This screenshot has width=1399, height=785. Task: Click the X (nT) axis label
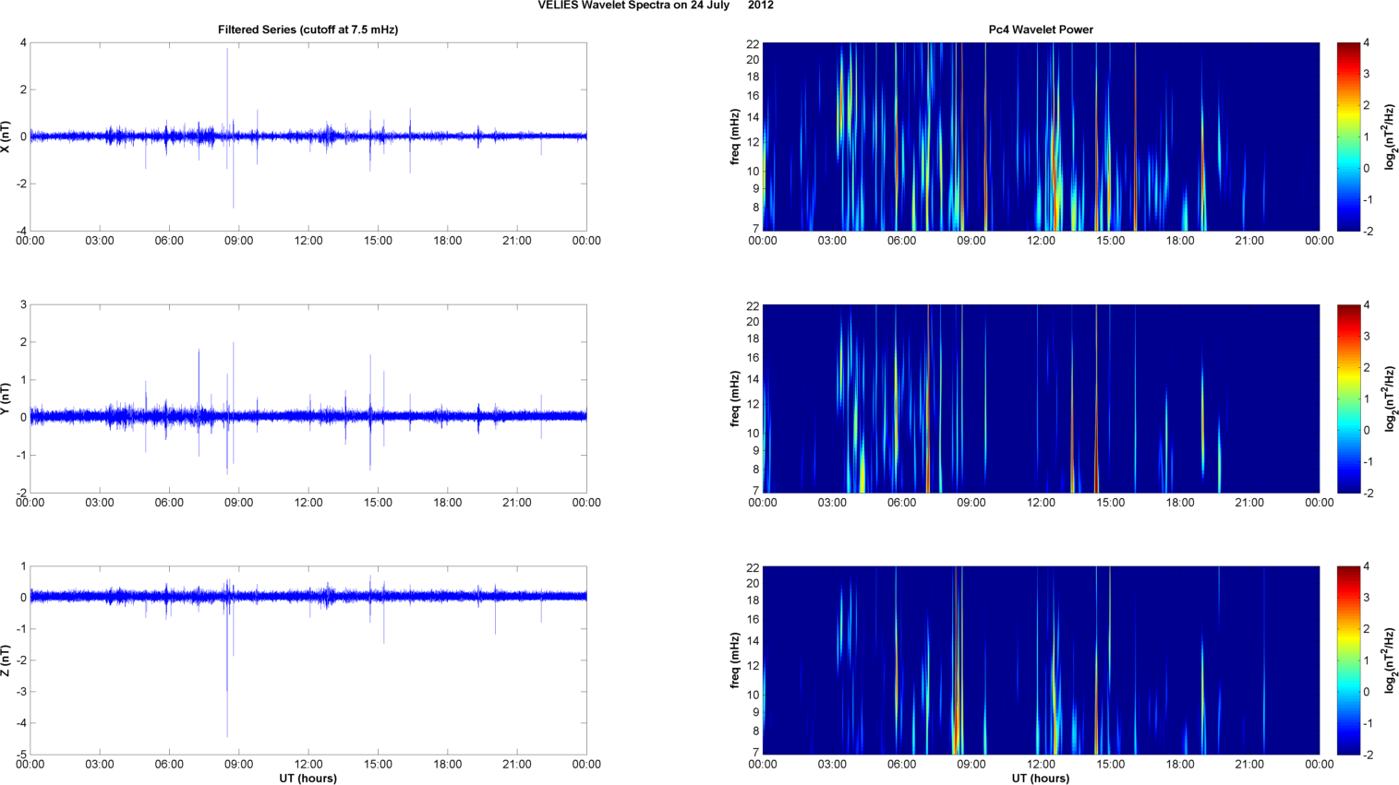coord(6,137)
